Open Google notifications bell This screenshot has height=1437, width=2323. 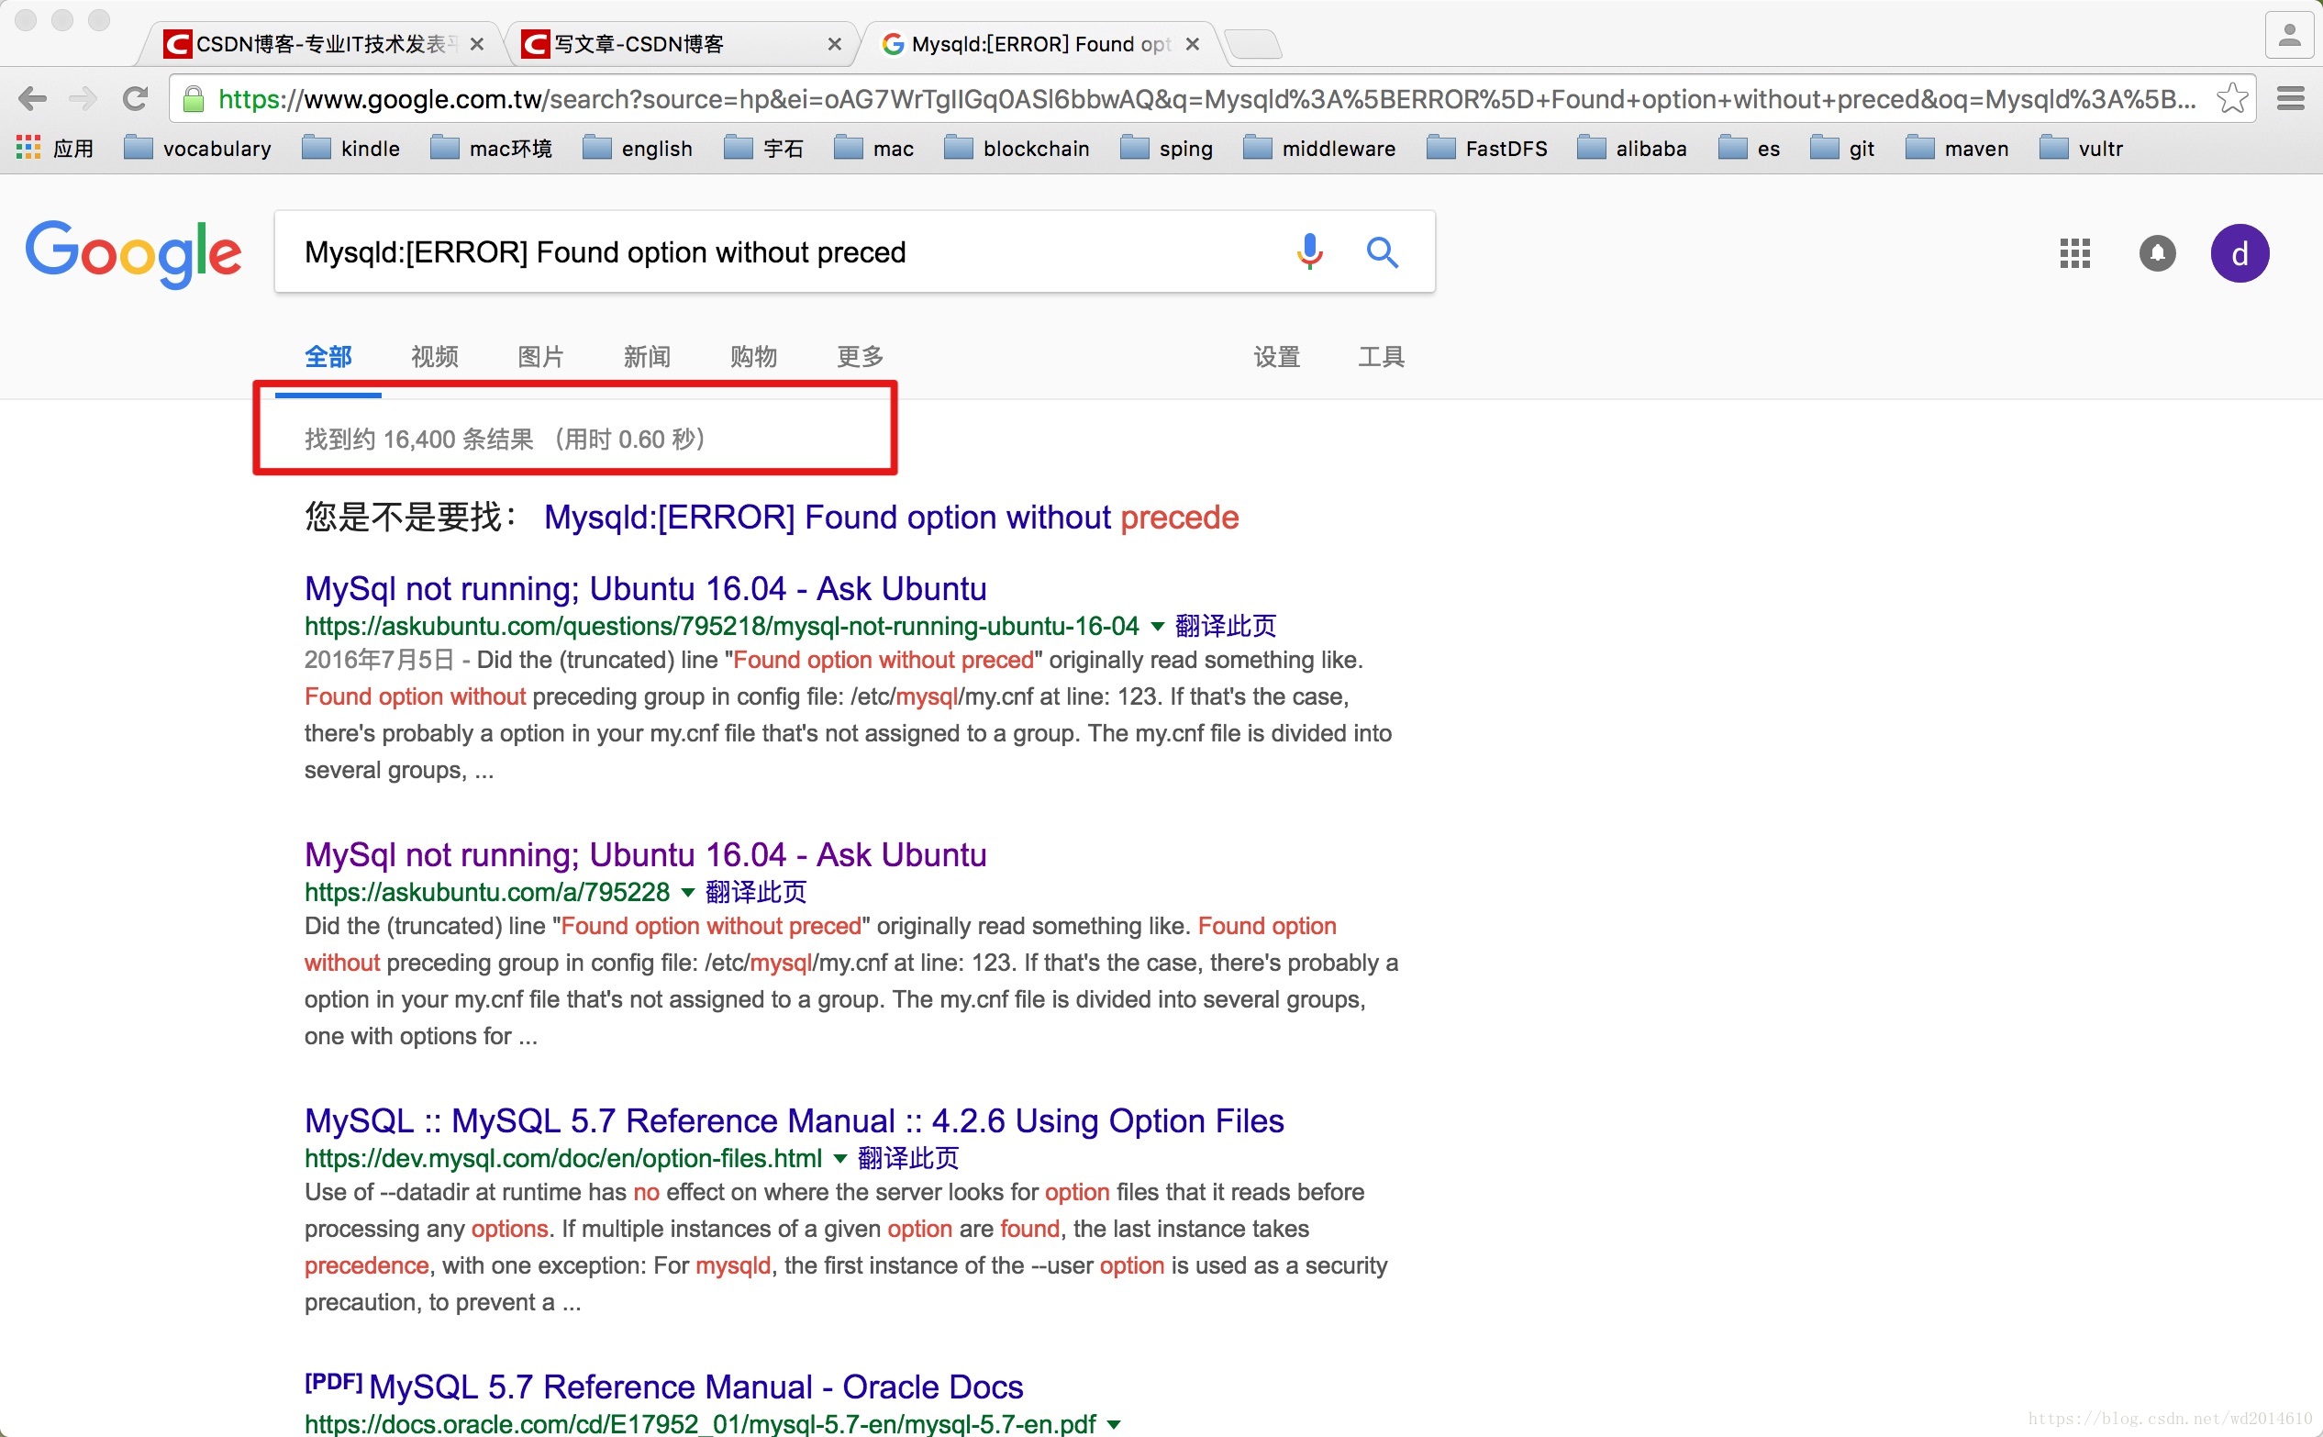coord(2158,253)
